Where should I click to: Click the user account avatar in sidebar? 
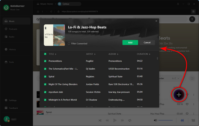(x=7, y=119)
